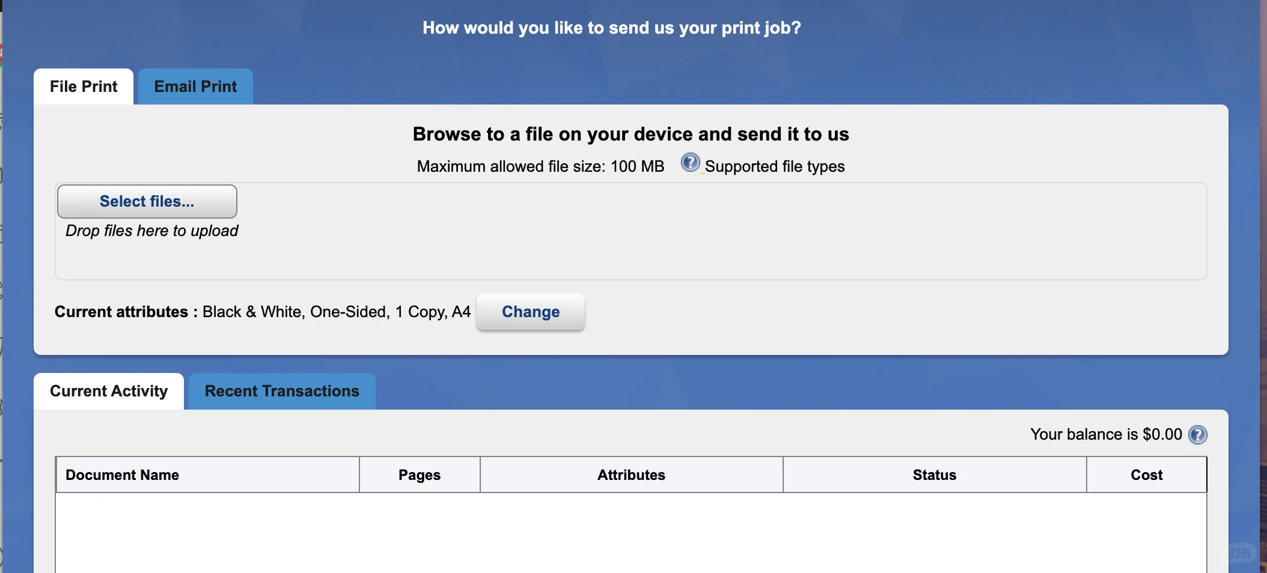Image resolution: width=1267 pixels, height=573 pixels.
Task: Click the help icon beside Supported file types
Action: point(690,163)
